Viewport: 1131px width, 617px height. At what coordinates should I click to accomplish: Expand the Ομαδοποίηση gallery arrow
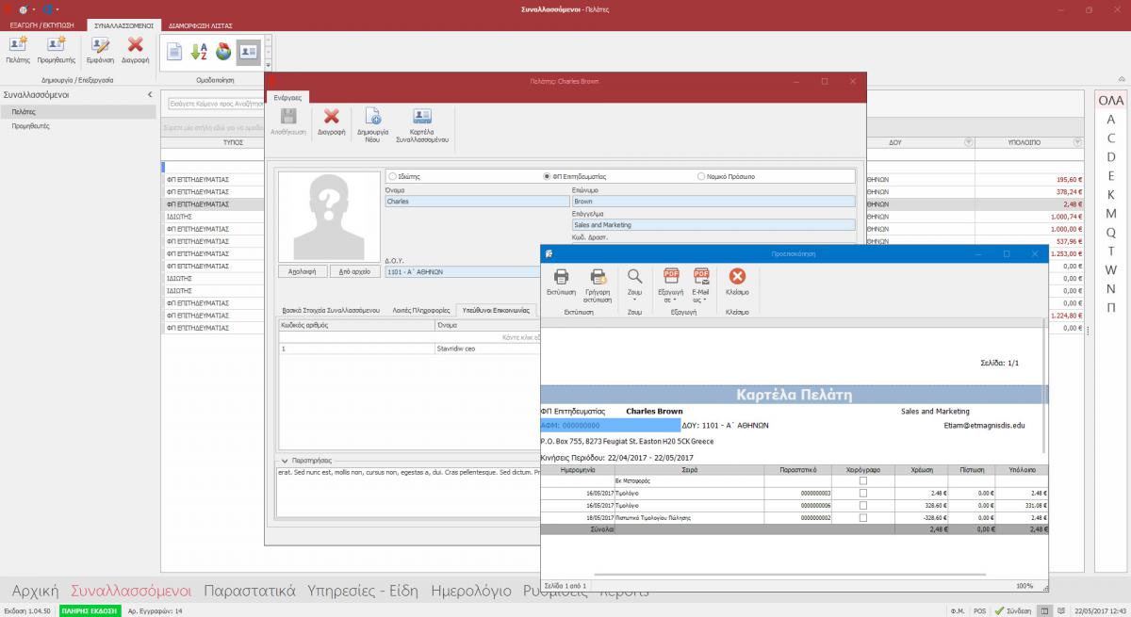pyautogui.click(x=269, y=65)
